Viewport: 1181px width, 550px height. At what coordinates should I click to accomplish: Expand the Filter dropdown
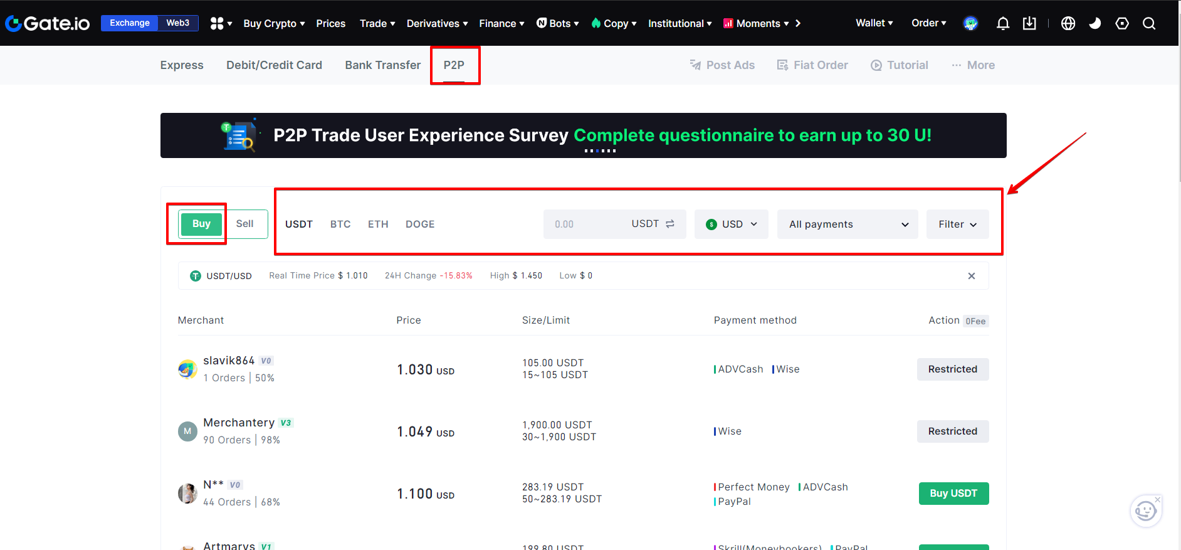958,224
